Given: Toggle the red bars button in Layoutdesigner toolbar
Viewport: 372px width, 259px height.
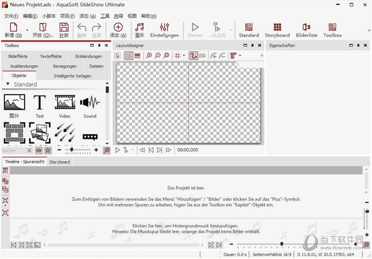Looking at the screenshot, I should (138, 56).
